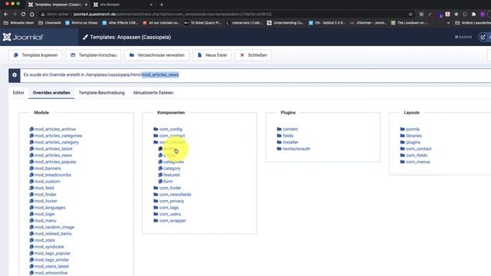The width and height of the screenshot is (491, 276).
Task: Expand the content plugins folder
Action: point(287,129)
